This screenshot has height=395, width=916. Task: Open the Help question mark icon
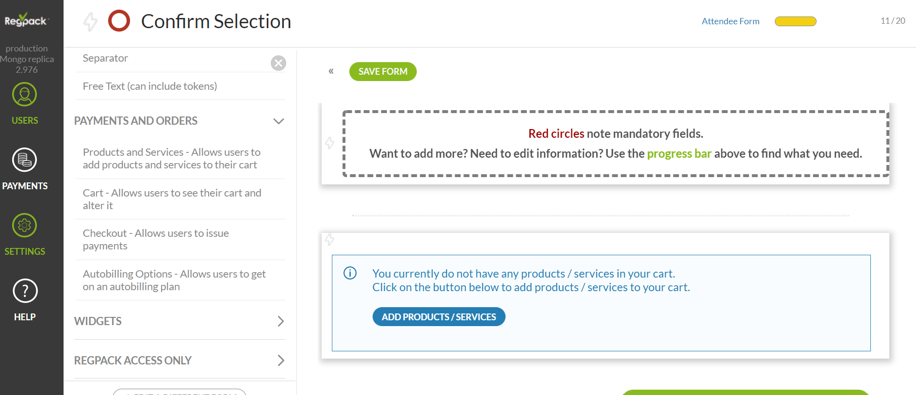25,291
